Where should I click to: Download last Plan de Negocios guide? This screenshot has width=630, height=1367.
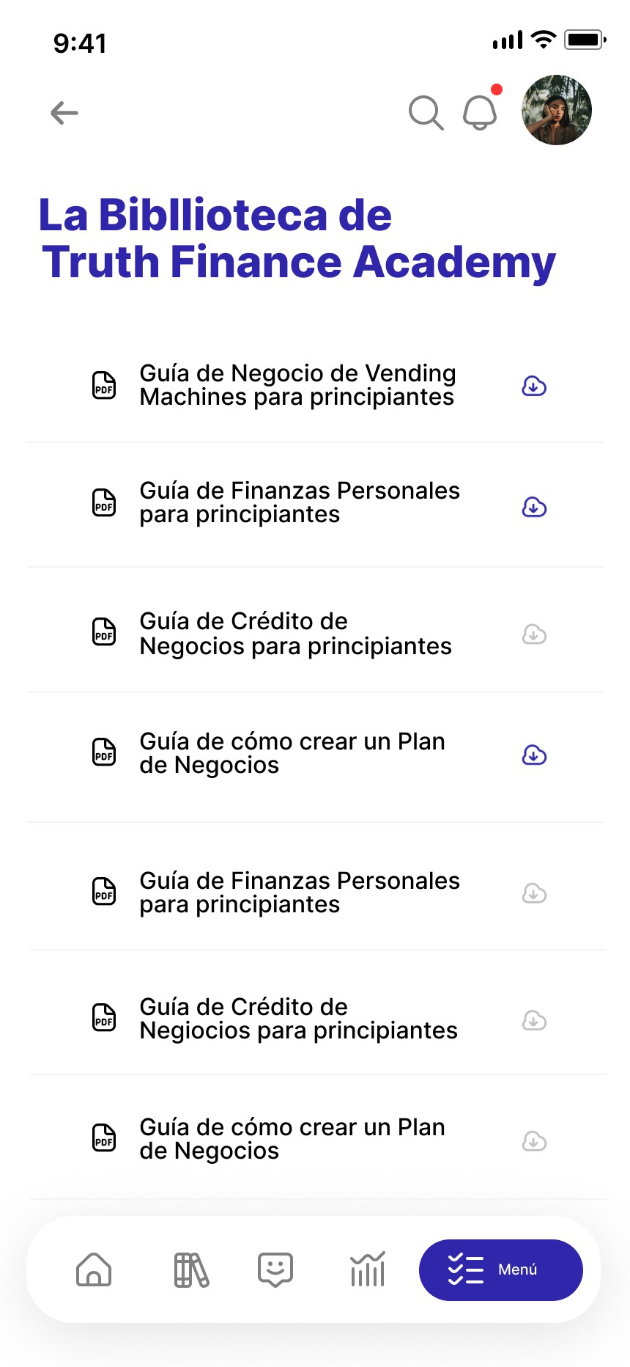point(534,1141)
